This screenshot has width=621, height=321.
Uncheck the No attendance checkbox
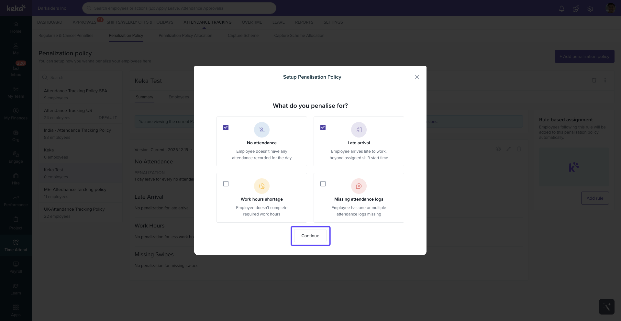click(226, 127)
